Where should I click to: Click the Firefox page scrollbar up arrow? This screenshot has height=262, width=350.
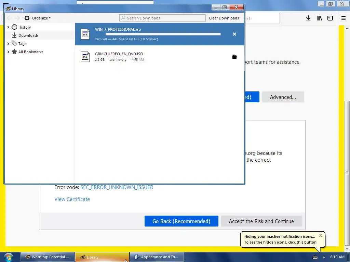347,28
